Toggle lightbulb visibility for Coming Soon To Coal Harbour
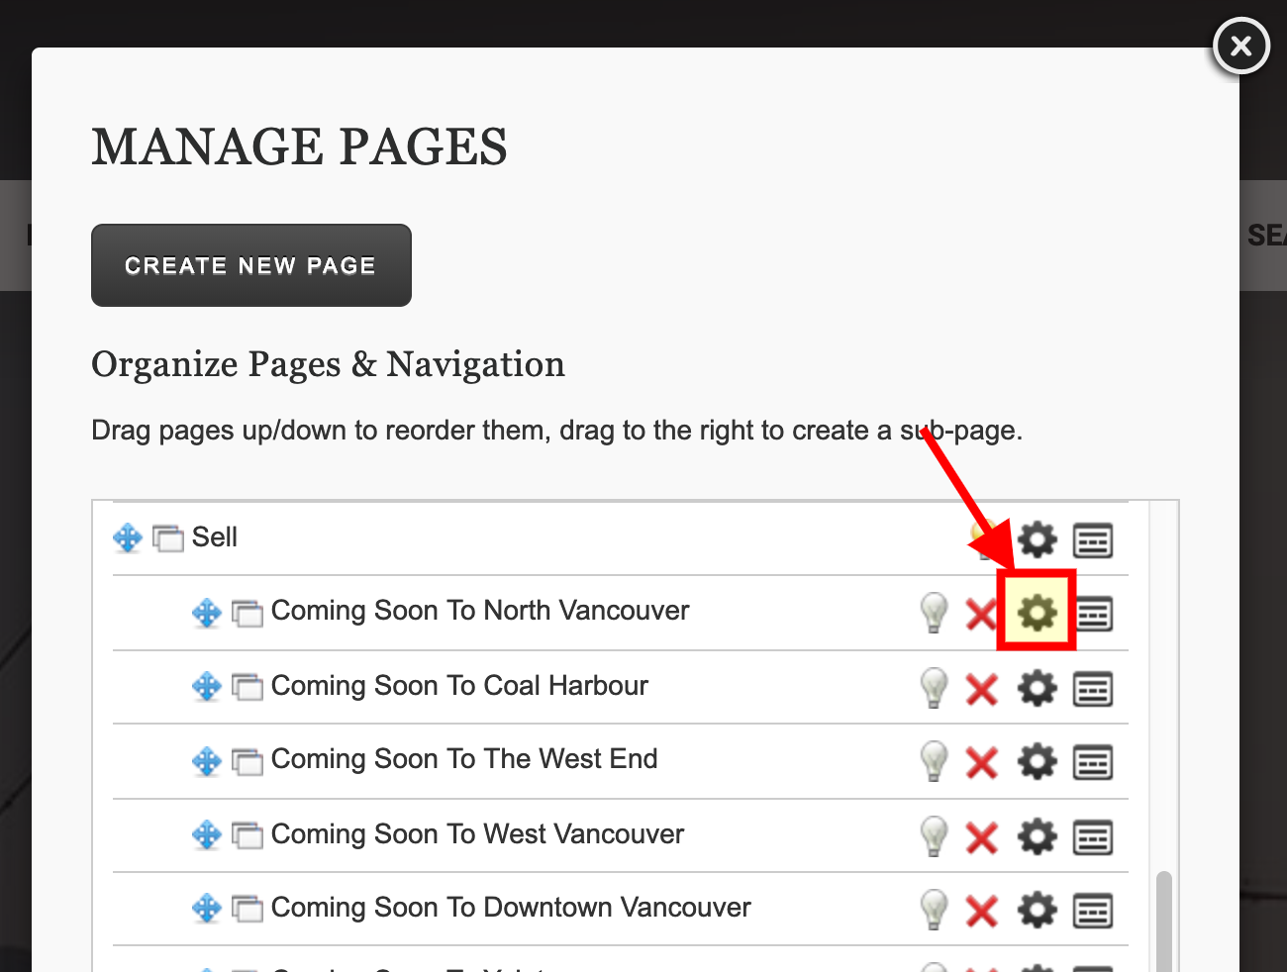The width and height of the screenshot is (1287, 972). pyautogui.click(x=934, y=687)
